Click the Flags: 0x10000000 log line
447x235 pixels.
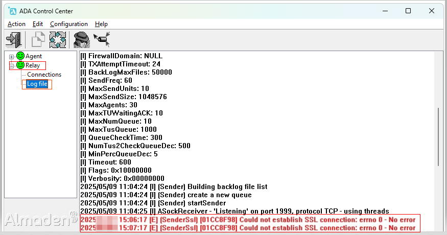[116, 170]
